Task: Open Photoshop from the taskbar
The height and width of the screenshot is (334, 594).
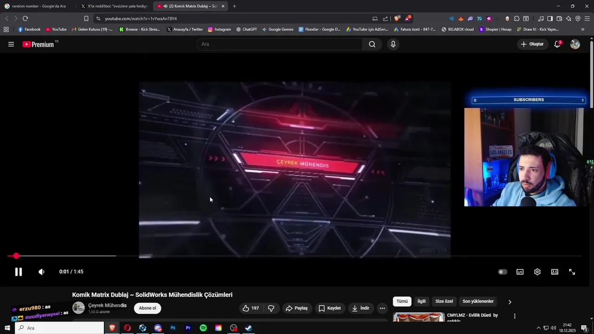Action: coord(173,328)
